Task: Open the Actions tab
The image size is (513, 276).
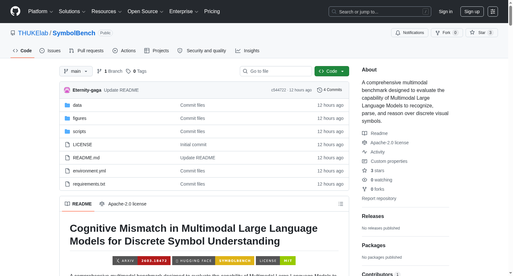Action: pyautogui.click(x=124, y=51)
